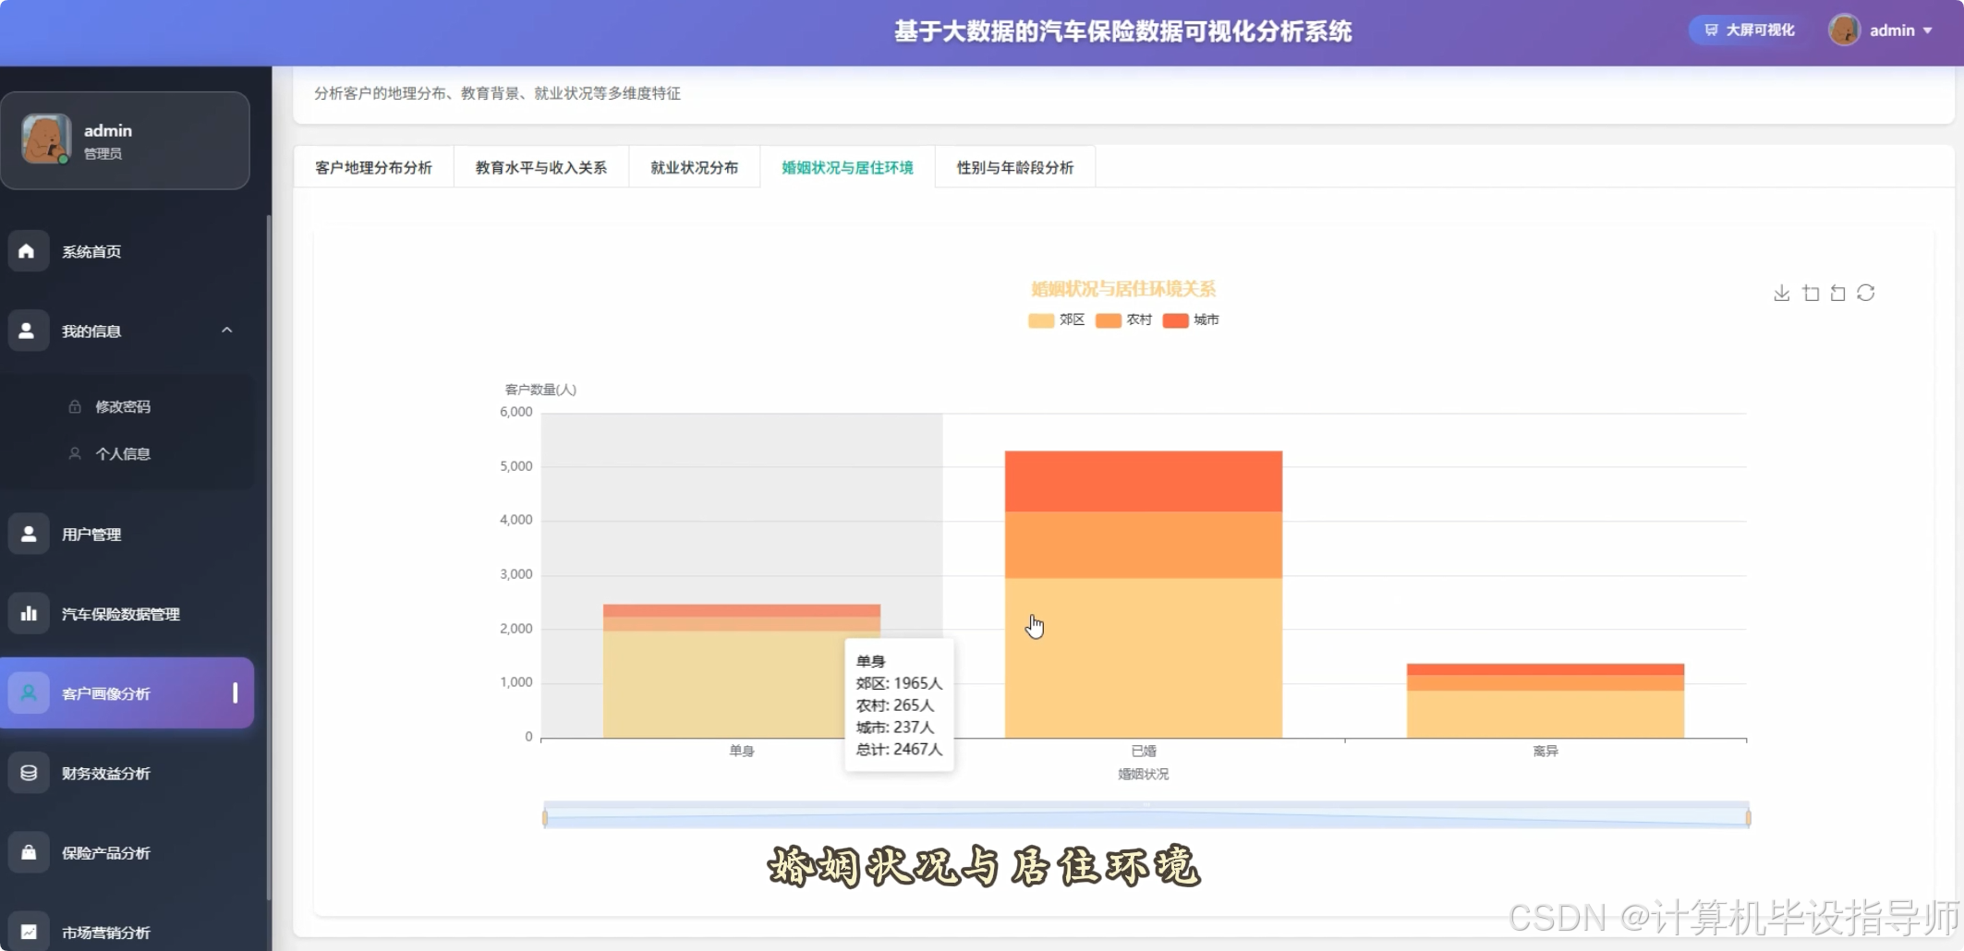Toggle the 农村 legend item
Viewport: 1964px width, 951px height.
1122,320
